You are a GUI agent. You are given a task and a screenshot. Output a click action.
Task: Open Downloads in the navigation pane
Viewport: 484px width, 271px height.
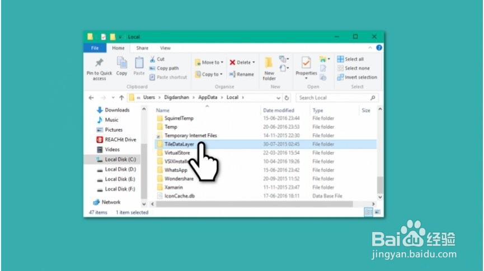[113, 110]
